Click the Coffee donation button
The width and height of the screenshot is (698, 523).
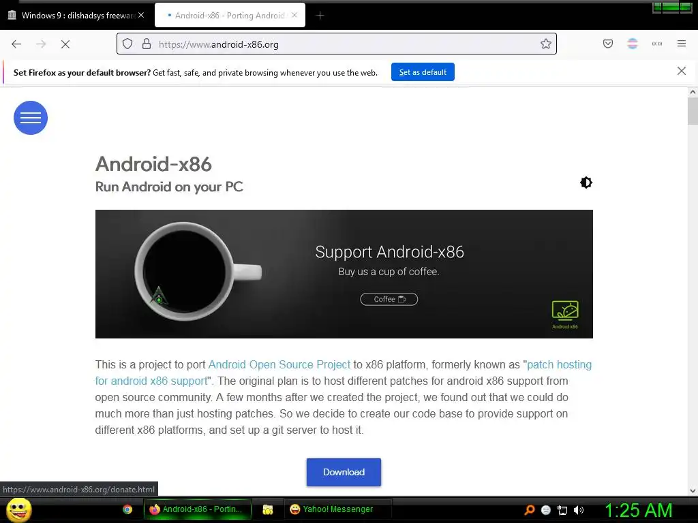coord(389,300)
